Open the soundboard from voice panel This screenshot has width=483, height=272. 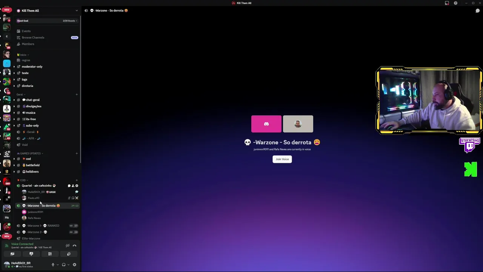point(69,254)
